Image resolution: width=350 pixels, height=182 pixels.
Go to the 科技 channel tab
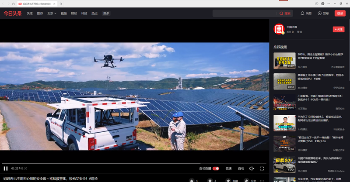[84, 14]
